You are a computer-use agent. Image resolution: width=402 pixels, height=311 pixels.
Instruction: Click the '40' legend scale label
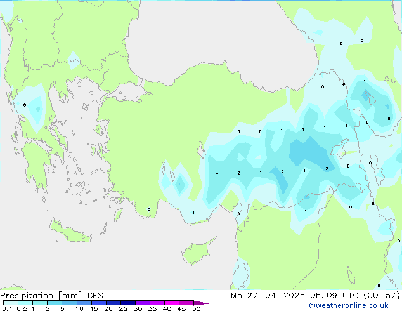coord(167,308)
